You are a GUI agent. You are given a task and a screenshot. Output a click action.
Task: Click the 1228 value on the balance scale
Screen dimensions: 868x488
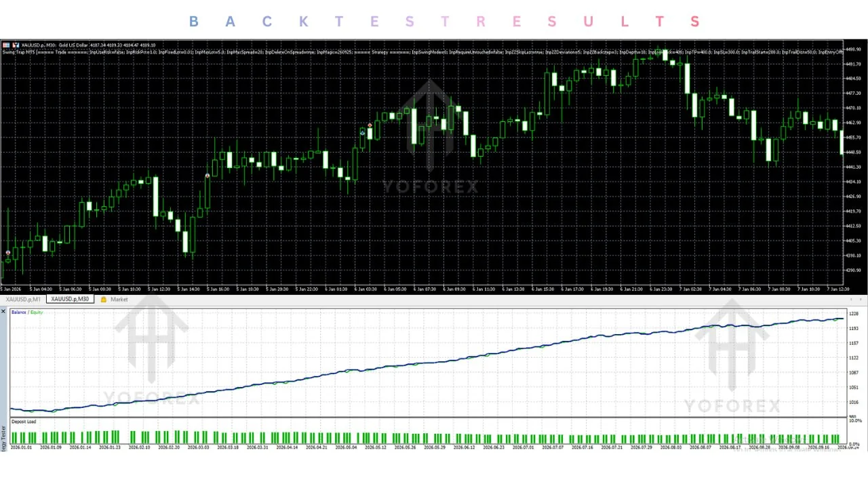point(854,314)
